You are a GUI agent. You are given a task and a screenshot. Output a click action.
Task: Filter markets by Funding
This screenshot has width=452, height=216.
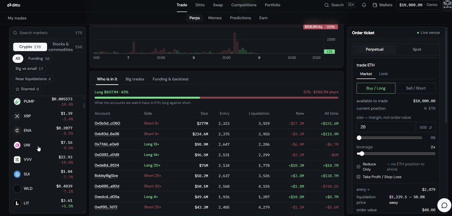(x=39, y=59)
